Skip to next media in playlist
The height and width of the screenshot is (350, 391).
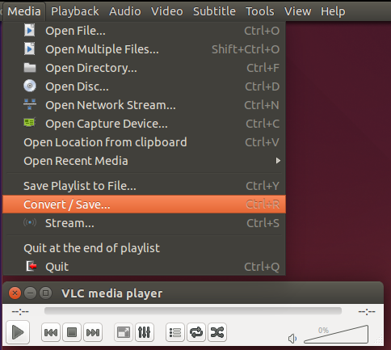point(93,332)
